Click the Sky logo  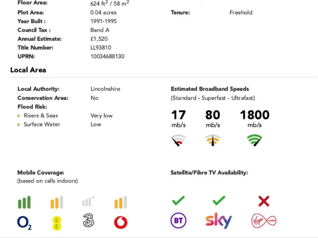click(x=219, y=221)
